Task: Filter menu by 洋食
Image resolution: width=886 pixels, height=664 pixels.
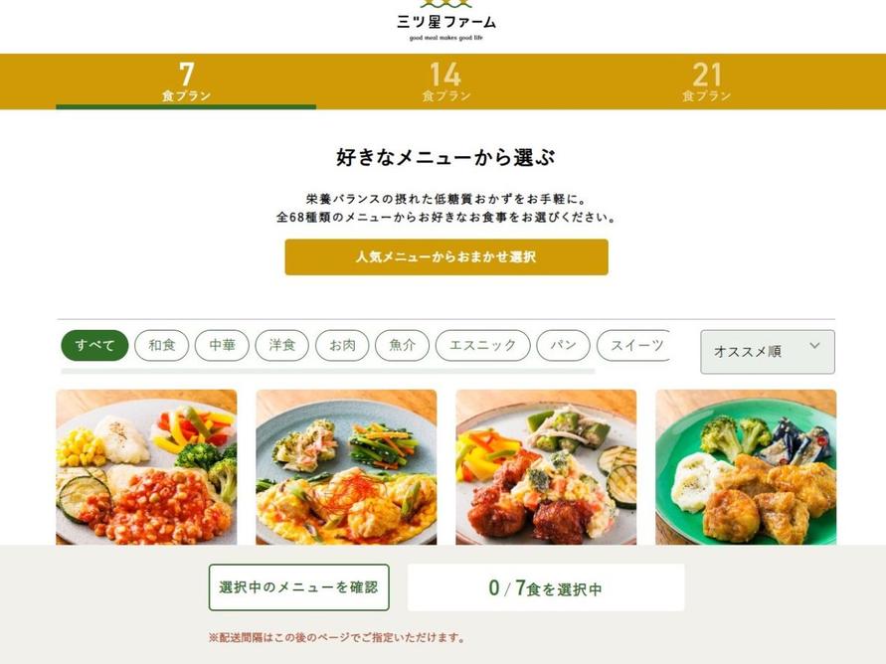Action: click(x=282, y=345)
